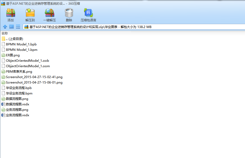This screenshot has height=158, width=245.
Task: Click the archive icon in the address bar
Action: [x=26, y=27]
